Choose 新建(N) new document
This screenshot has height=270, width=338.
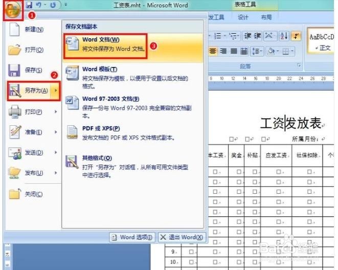coord(33,29)
